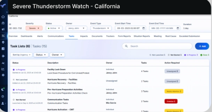212x112 pixels.
Task: Open the map icon in sidebar
Action: pyautogui.click(x=3, y=23)
